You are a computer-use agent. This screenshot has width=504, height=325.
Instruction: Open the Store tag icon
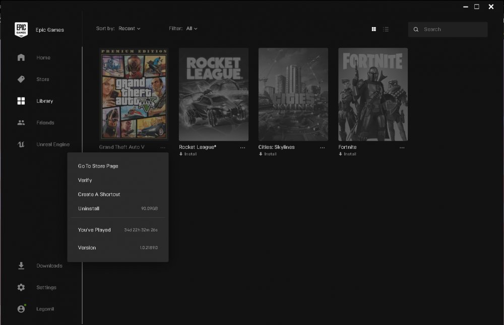[21, 79]
